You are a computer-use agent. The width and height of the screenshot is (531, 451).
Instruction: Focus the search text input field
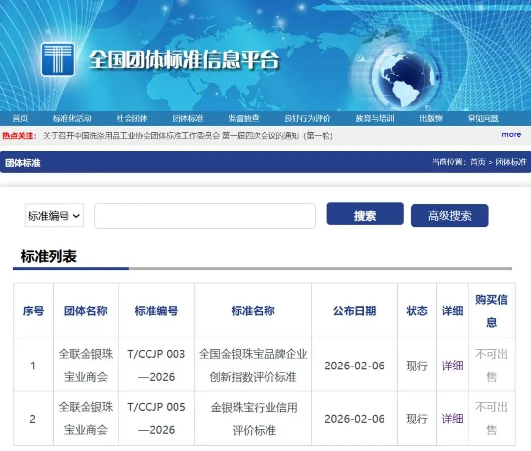[205, 216]
